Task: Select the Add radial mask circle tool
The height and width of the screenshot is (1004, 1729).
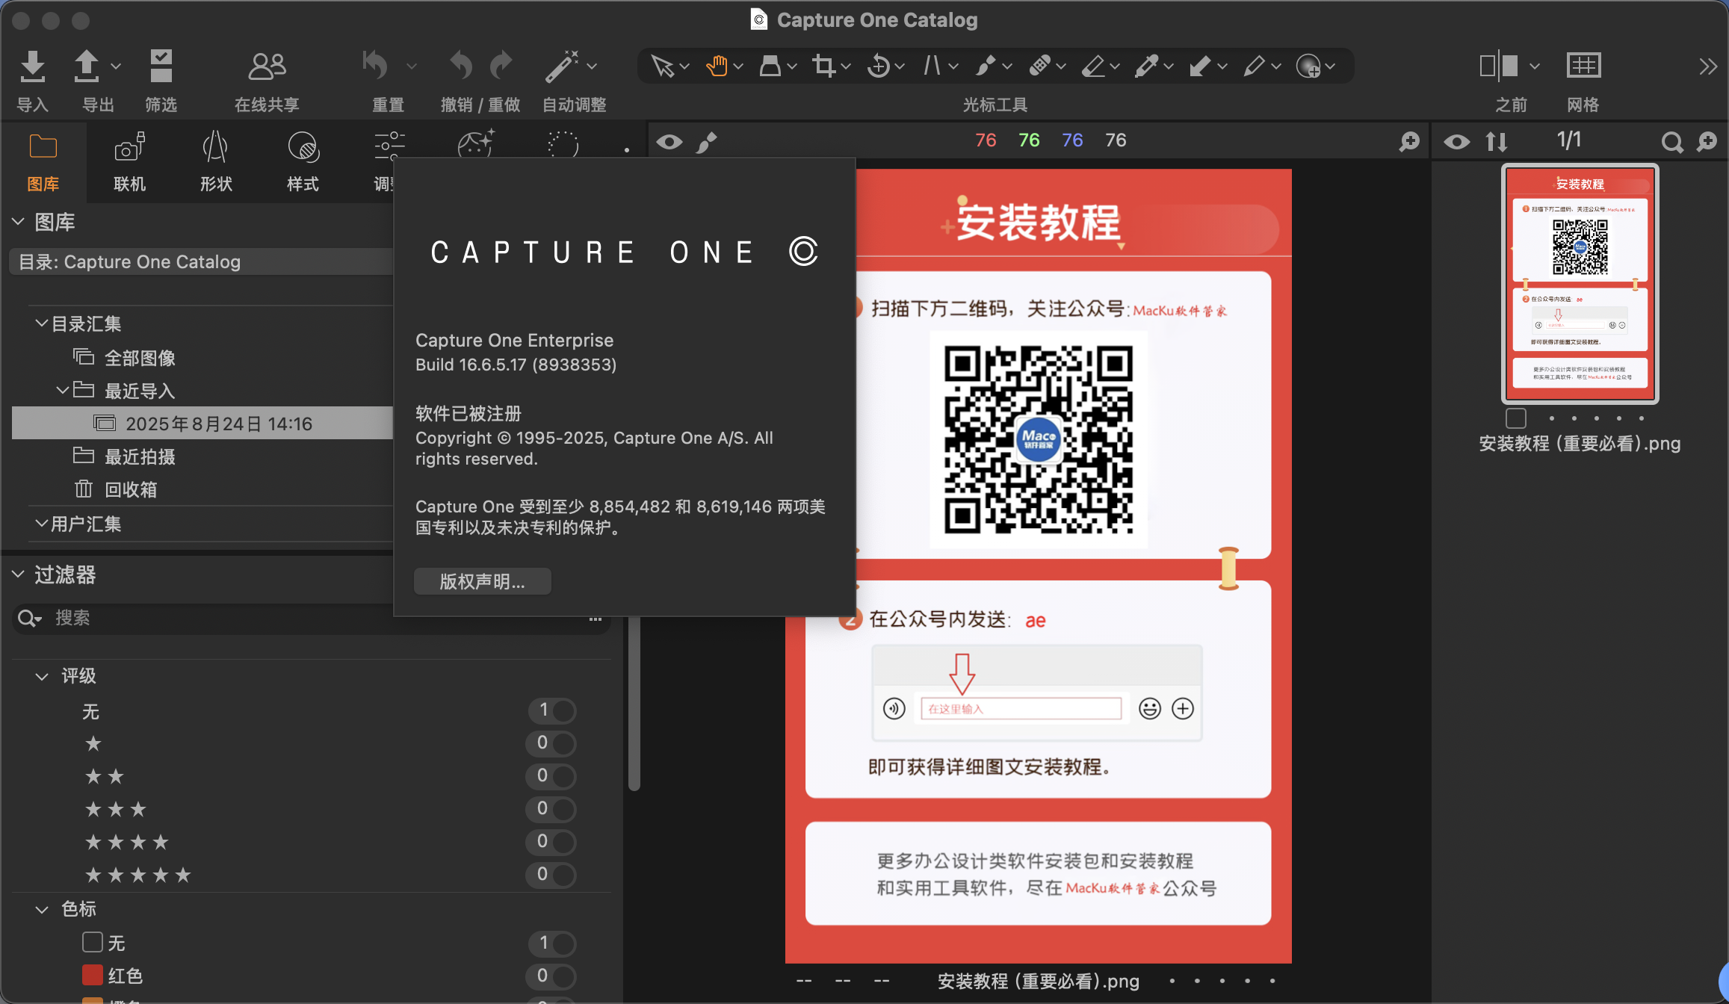Action: point(1308,66)
